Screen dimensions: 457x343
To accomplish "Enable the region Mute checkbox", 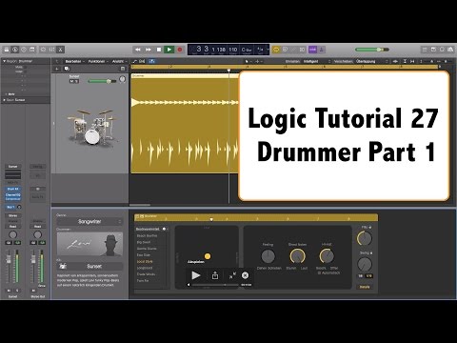I will coord(26,67).
